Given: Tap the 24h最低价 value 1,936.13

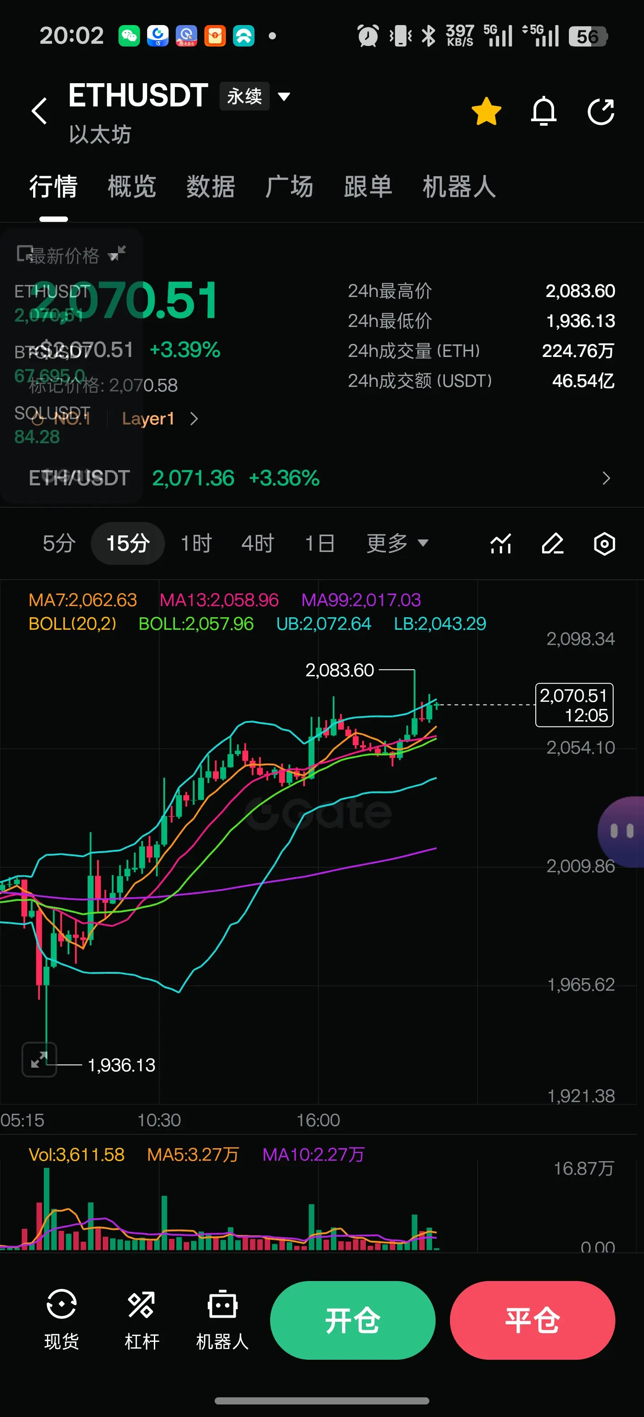Looking at the screenshot, I should coord(580,321).
